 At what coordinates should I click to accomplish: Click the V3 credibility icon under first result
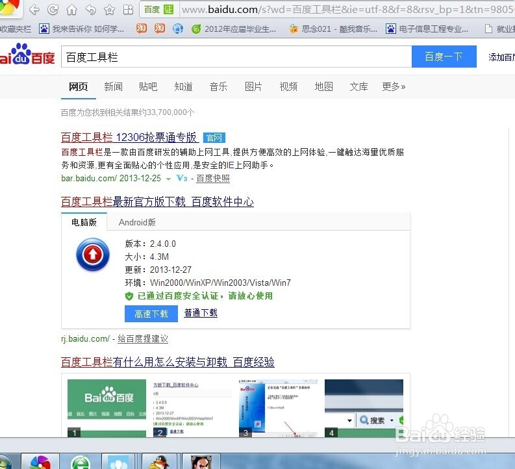pyautogui.click(x=182, y=179)
